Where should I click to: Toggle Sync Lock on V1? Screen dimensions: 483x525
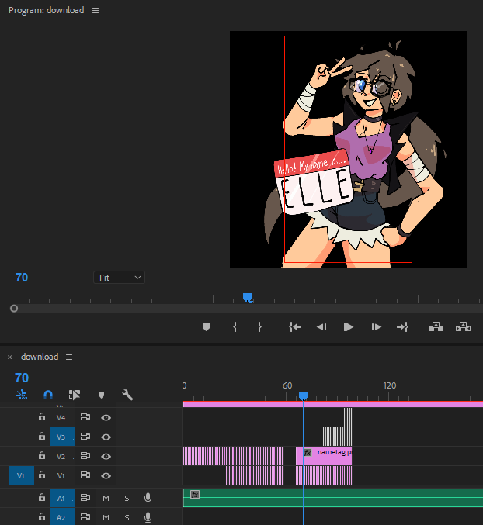click(85, 475)
